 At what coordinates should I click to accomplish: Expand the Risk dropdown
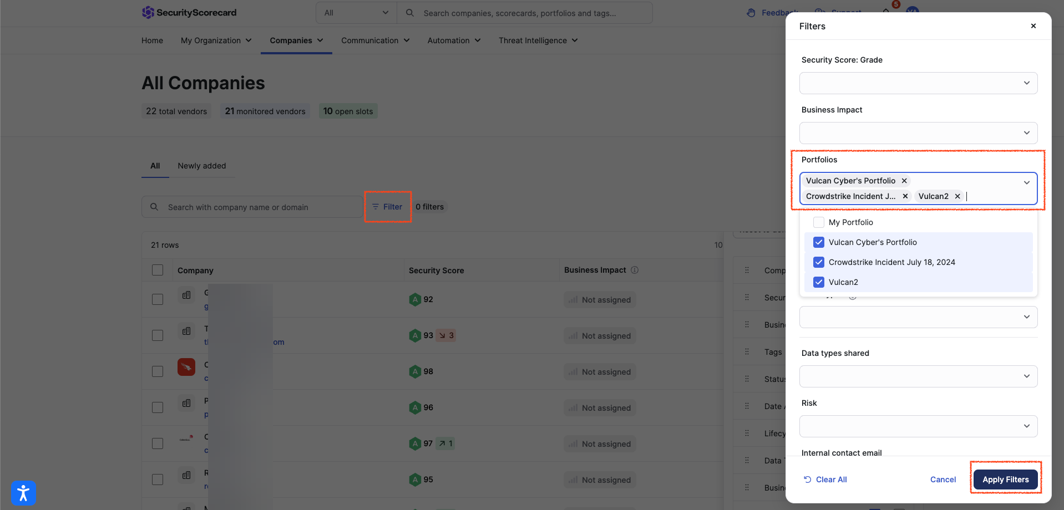(918, 426)
